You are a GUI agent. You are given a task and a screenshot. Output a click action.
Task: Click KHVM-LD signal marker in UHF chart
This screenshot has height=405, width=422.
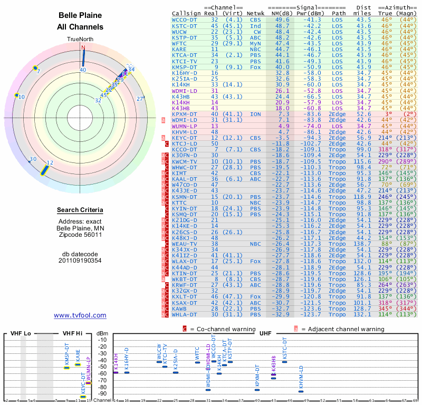click(x=301, y=391)
